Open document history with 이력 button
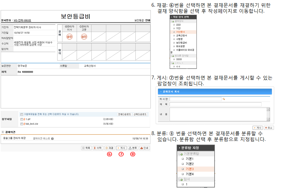282x188 pixels. (98, 148)
